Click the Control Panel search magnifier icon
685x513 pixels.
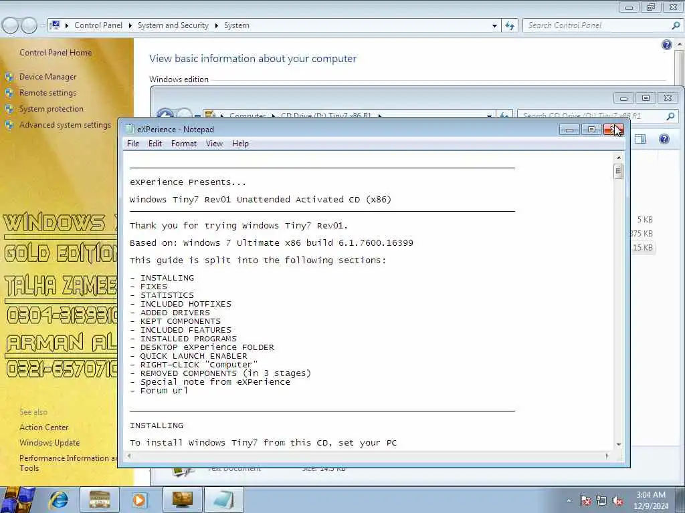pos(676,25)
